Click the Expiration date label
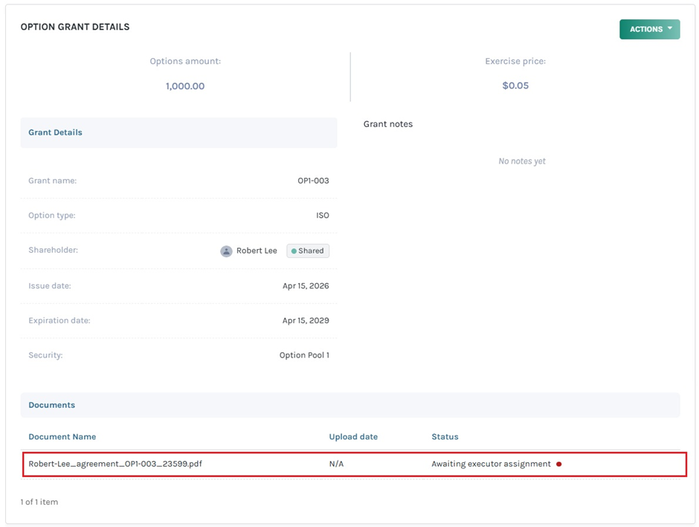Viewport: 699px width, 527px height. click(x=59, y=320)
